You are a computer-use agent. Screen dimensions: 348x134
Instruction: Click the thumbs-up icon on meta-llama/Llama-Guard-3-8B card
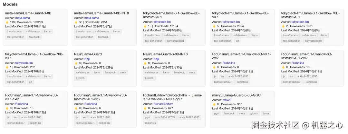tap(7, 22)
